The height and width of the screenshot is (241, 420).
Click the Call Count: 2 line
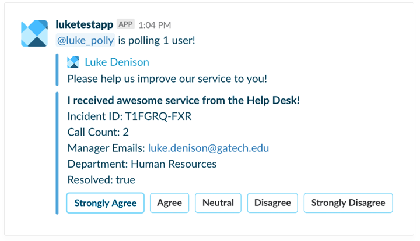(98, 132)
